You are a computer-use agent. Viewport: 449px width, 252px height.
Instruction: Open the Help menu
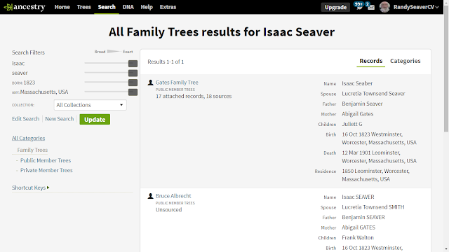147,7
